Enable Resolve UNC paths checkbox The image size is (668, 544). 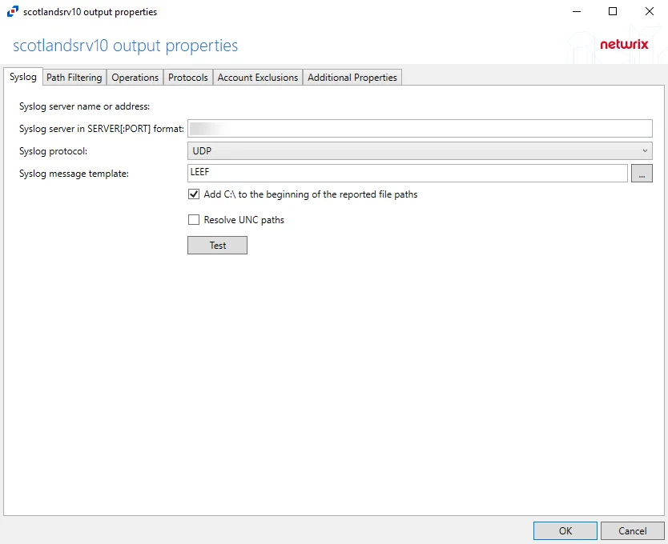coord(194,220)
